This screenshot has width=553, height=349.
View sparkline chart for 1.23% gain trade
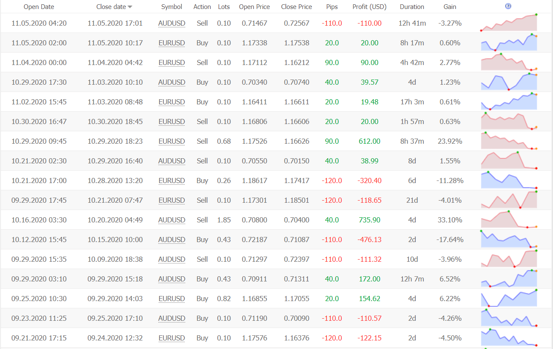[509, 82]
